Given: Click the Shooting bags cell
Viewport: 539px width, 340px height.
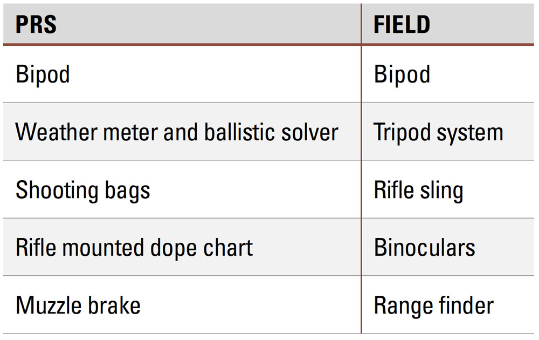Looking at the screenshot, I should pos(182,189).
